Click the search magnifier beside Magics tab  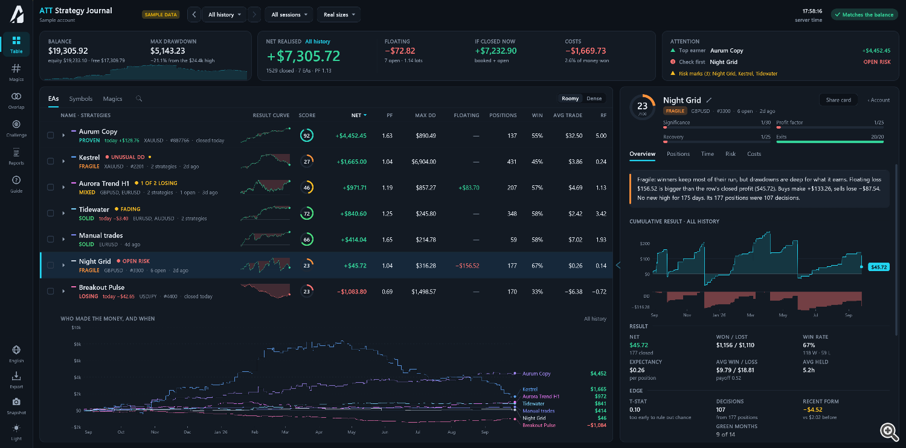coord(139,98)
